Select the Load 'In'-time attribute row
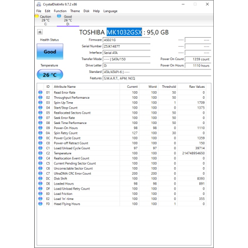The height and width of the screenshot is (248, 248). point(122,199)
